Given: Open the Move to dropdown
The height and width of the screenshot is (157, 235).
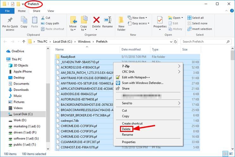Looking at the screenshot, I should pyautogui.click(x=73, y=23).
